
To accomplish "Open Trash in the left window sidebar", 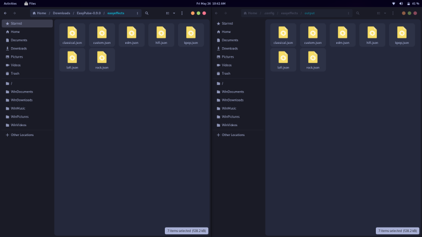I will coord(15,74).
